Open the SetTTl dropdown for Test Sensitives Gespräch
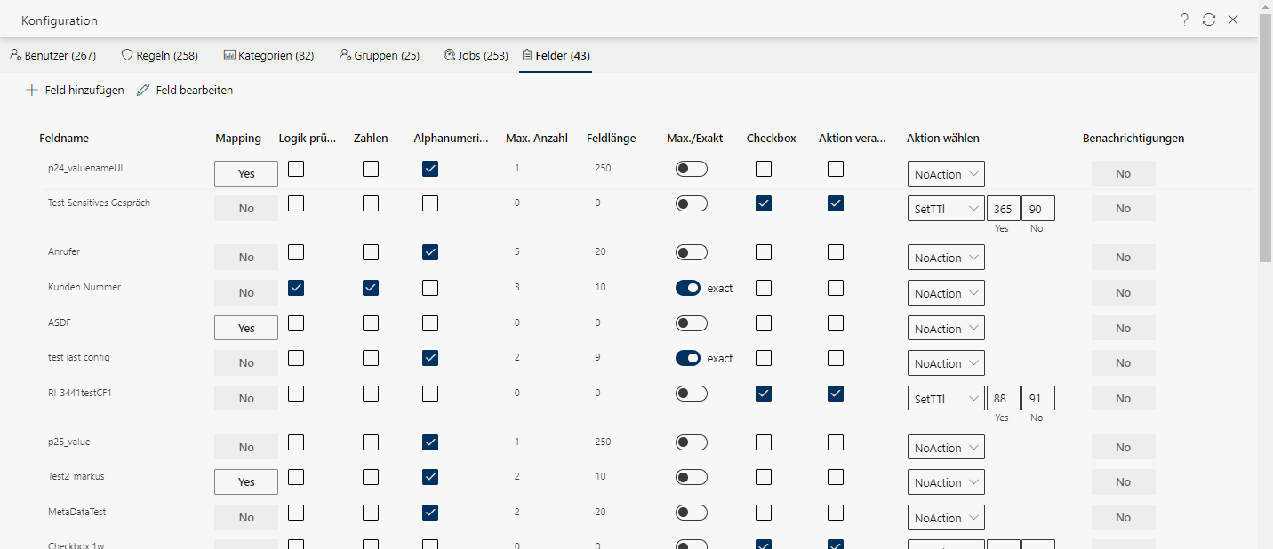This screenshot has width=1273, height=549. (945, 209)
